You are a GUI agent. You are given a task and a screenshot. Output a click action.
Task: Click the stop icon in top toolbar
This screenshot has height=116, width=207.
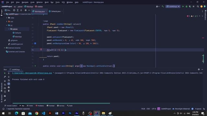[193, 6]
